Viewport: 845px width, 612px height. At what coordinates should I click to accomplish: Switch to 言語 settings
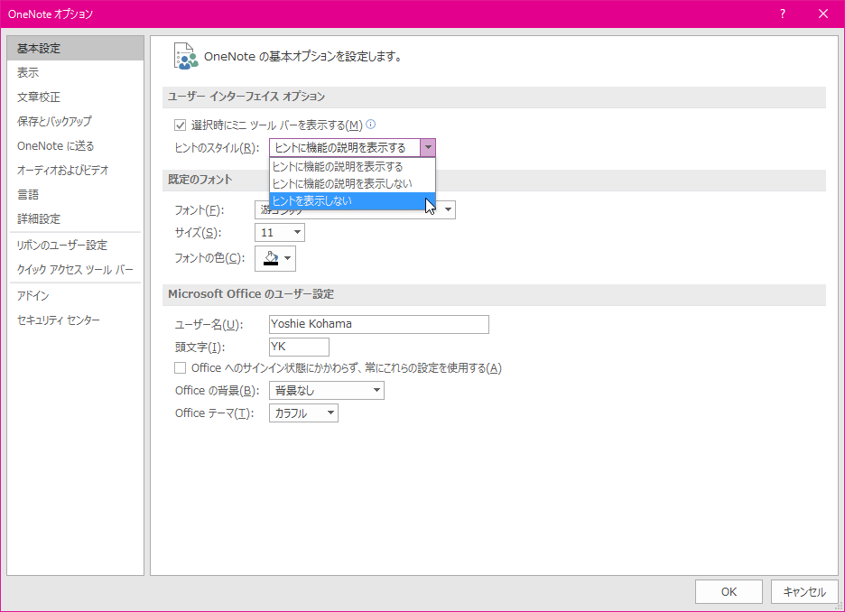pos(76,194)
